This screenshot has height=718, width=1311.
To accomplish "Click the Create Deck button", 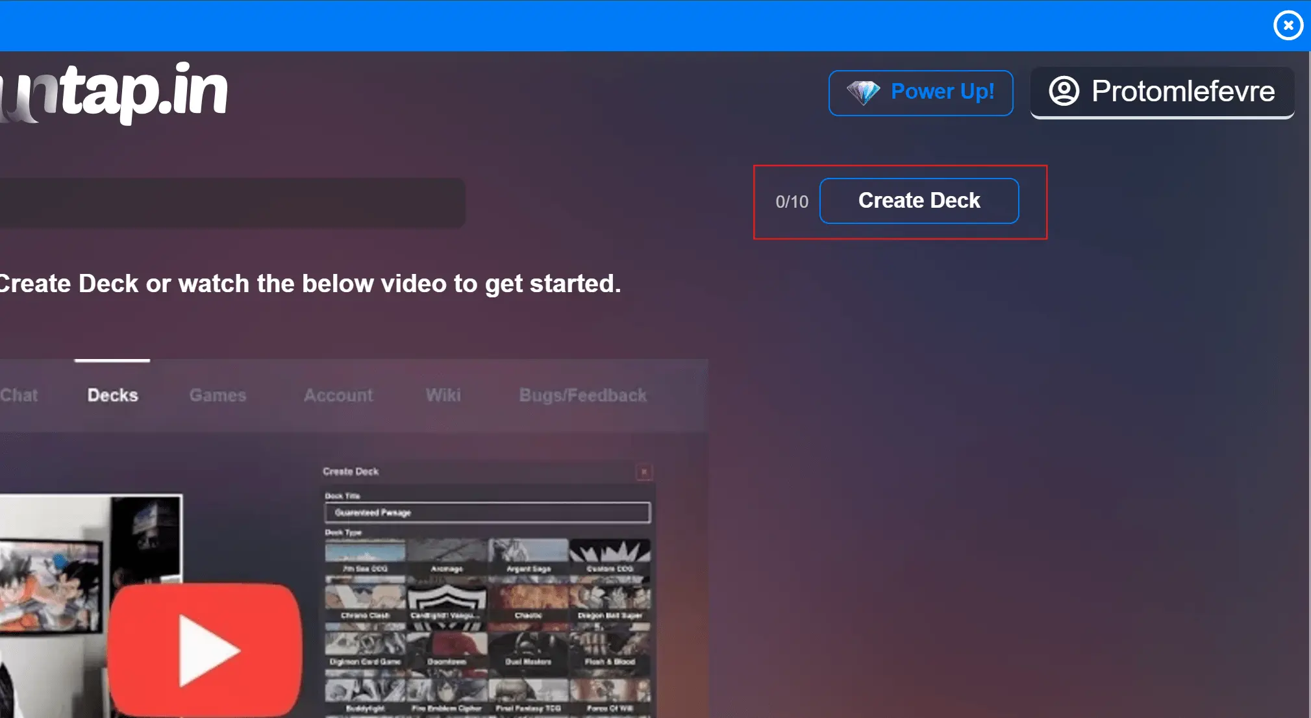I will click(x=919, y=201).
